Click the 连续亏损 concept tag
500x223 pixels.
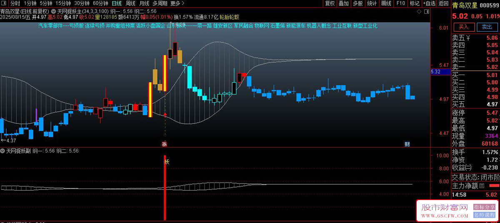click(95, 25)
